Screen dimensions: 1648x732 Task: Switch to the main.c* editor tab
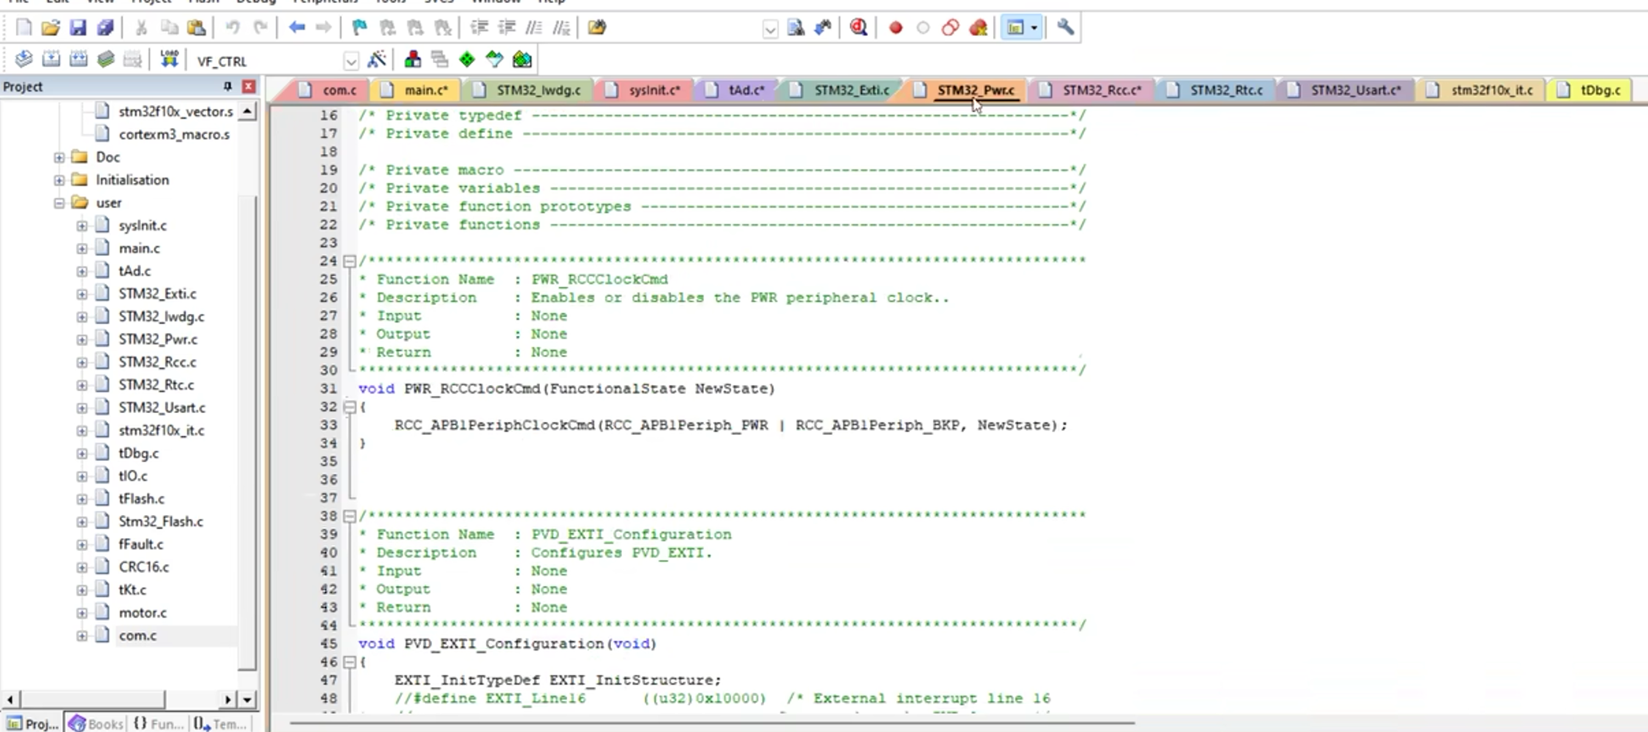(425, 91)
